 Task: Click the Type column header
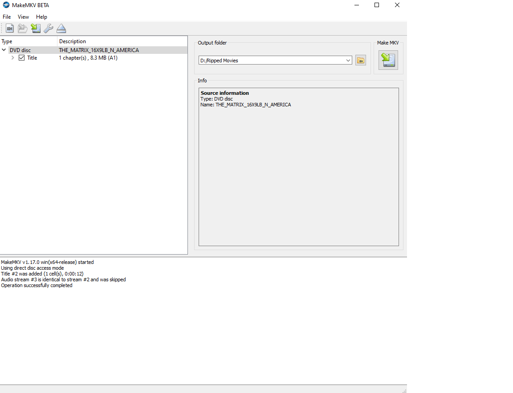click(28, 41)
